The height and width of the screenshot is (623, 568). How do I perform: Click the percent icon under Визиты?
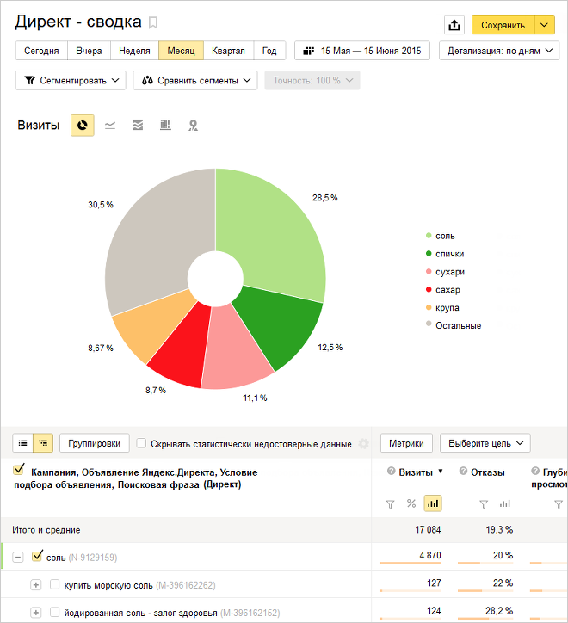pyautogui.click(x=411, y=503)
